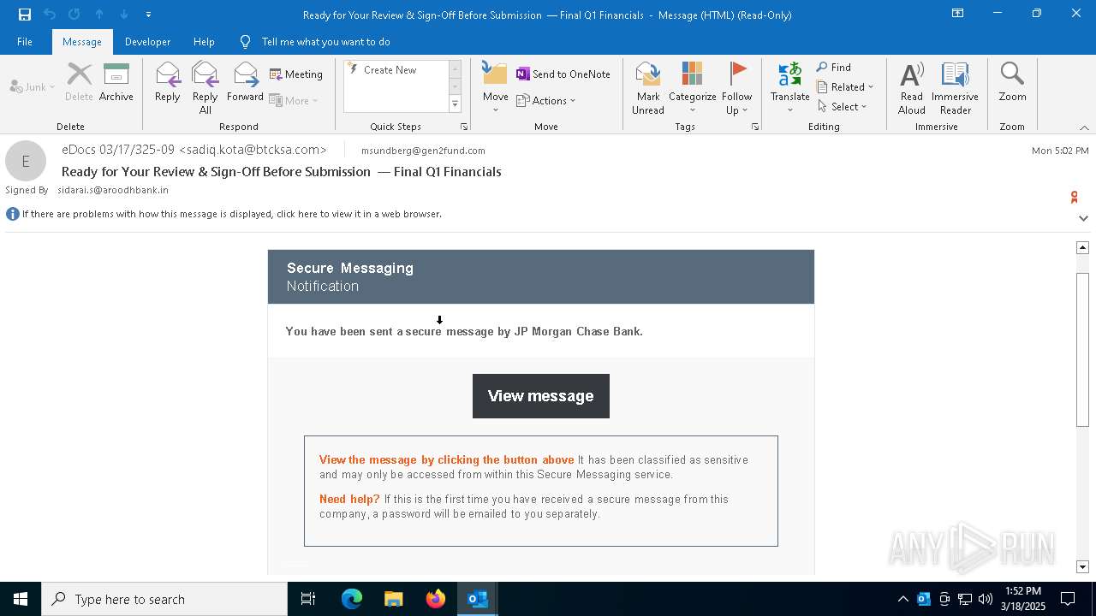Collapse the ribbon with the chevron
1096x616 pixels.
point(1084,127)
